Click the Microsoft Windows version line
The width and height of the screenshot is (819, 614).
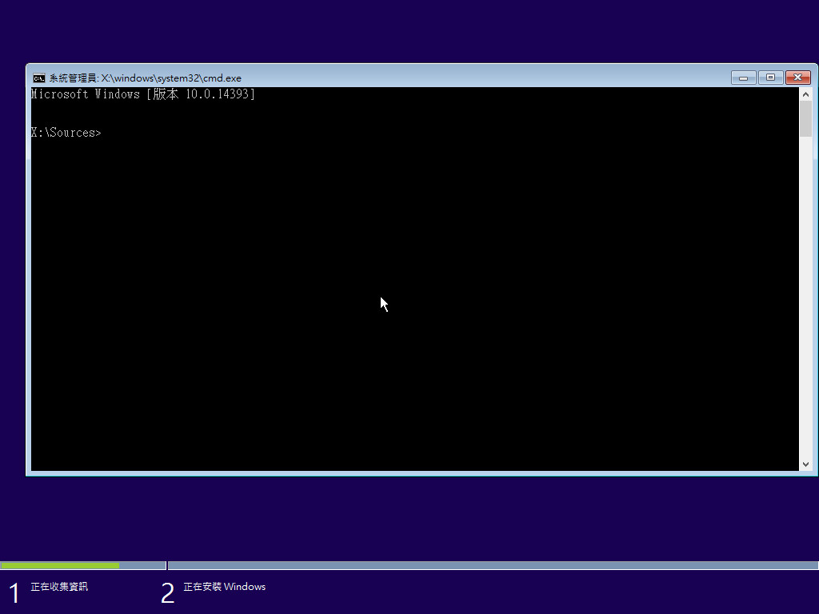[x=142, y=94]
